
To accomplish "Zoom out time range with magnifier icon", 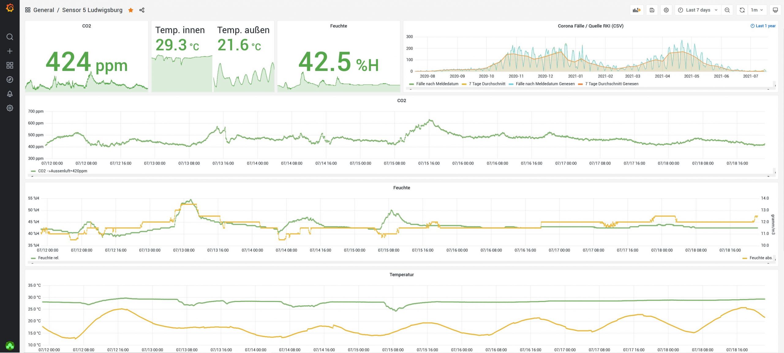I will click(727, 10).
